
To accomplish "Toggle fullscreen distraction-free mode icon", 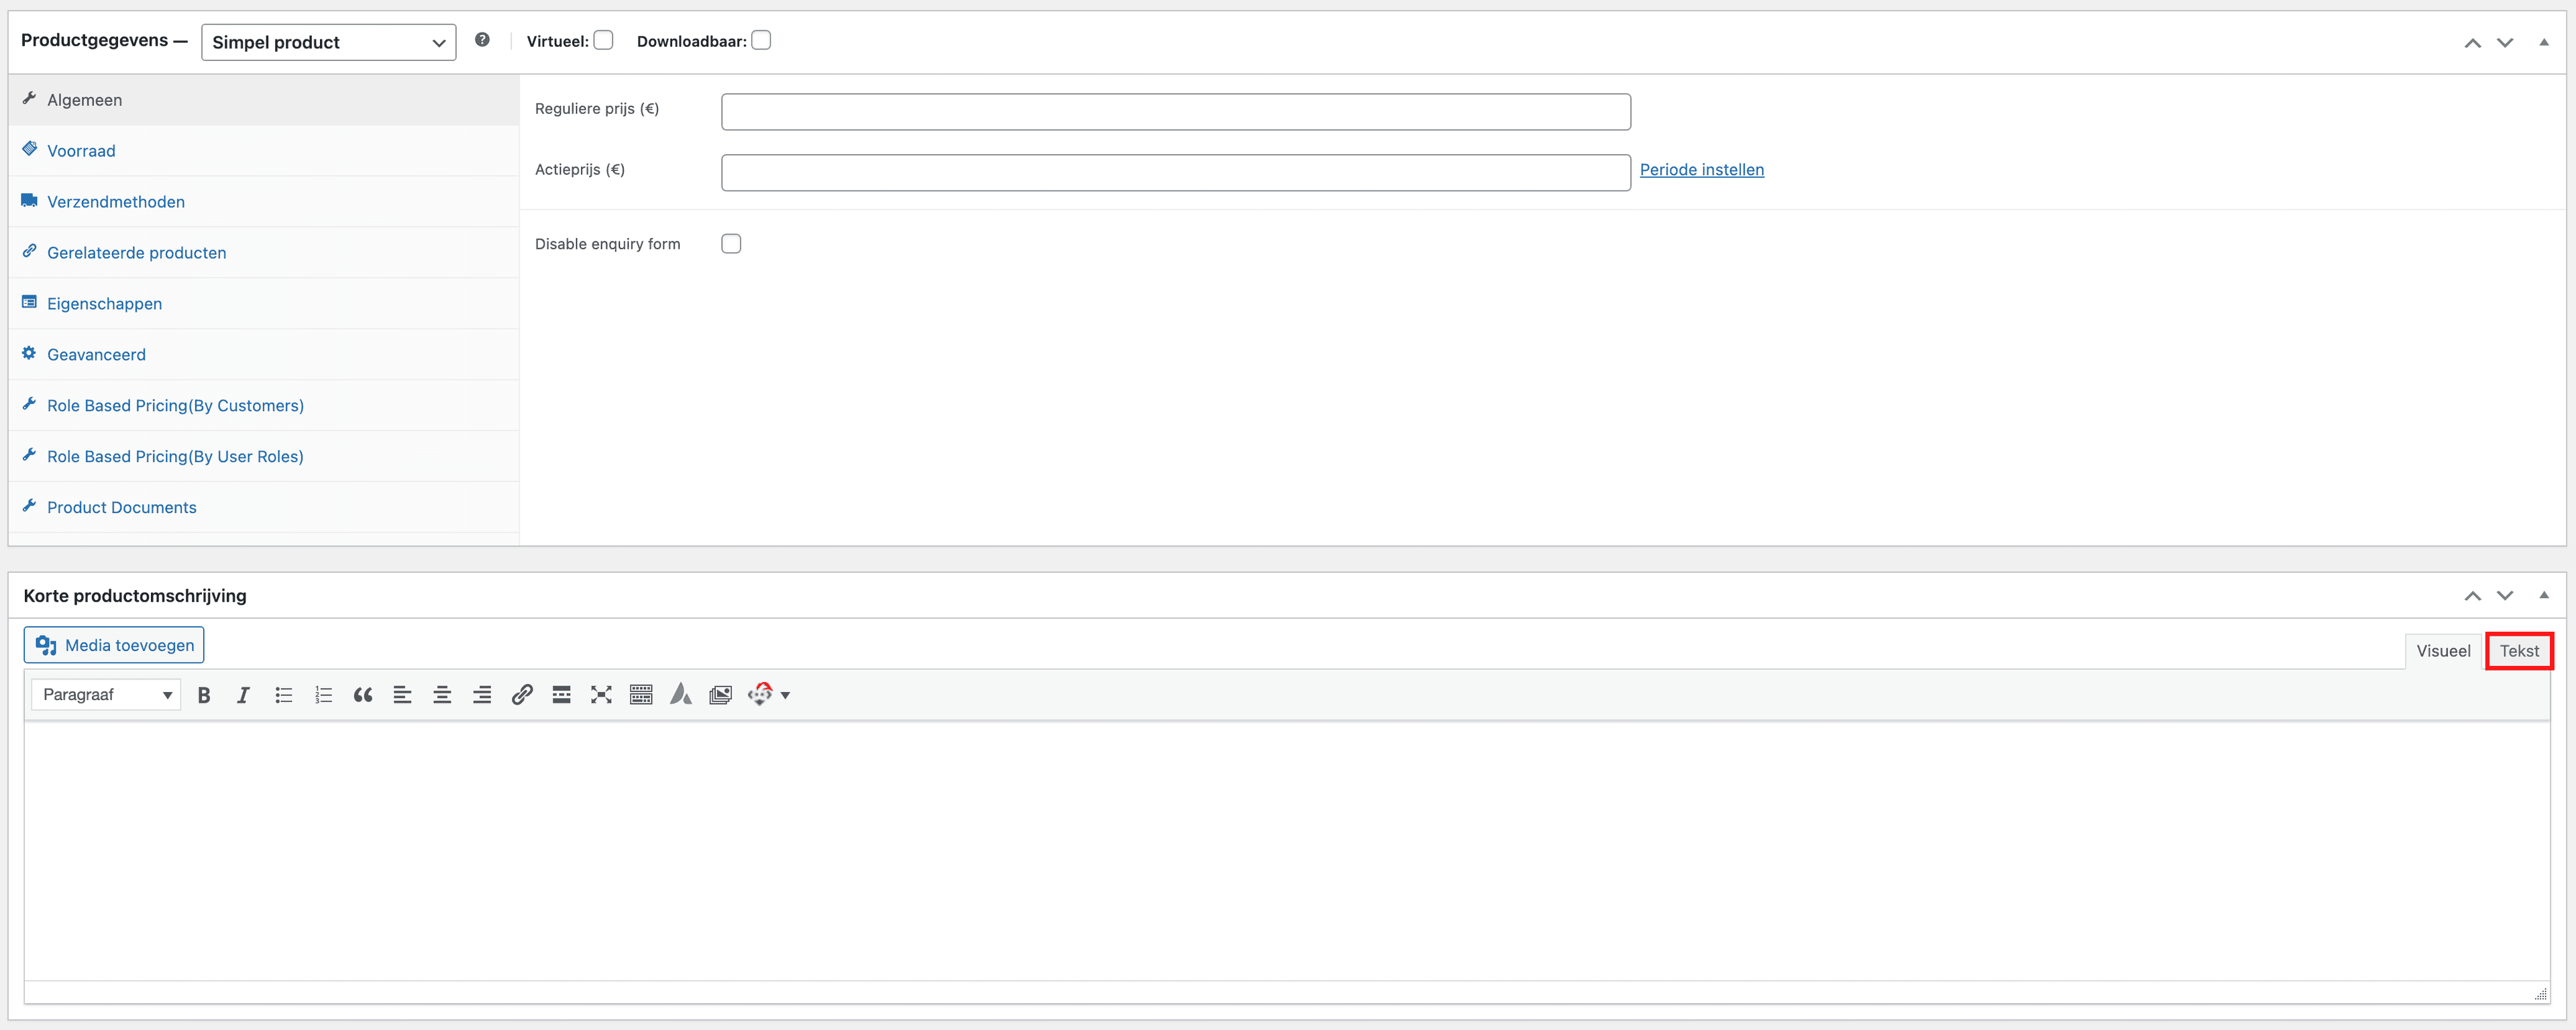I will tap(601, 695).
